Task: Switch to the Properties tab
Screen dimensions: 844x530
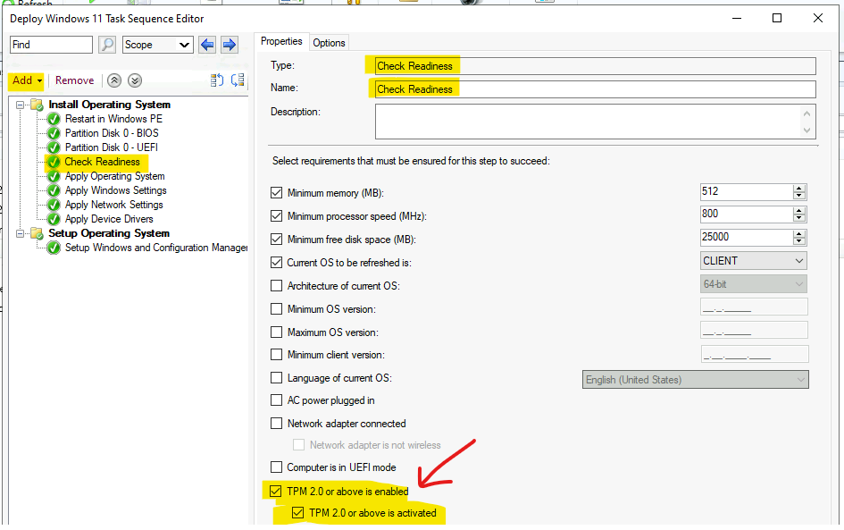Action: pos(281,41)
